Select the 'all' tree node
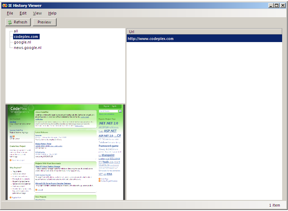Image resolution: width=288 pixels, height=211 pixels. [16, 31]
